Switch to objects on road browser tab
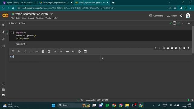 [20, 3]
